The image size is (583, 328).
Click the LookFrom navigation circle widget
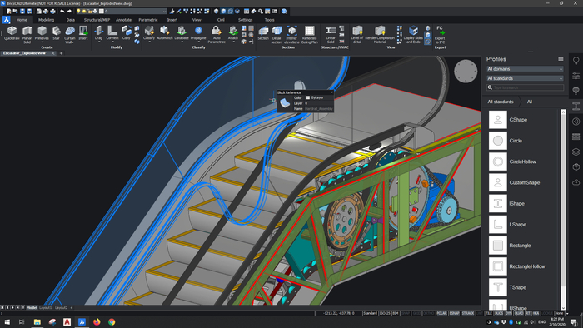pos(466,71)
